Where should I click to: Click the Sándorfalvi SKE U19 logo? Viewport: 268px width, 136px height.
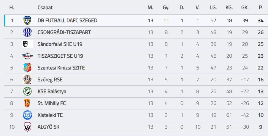[27, 44]
